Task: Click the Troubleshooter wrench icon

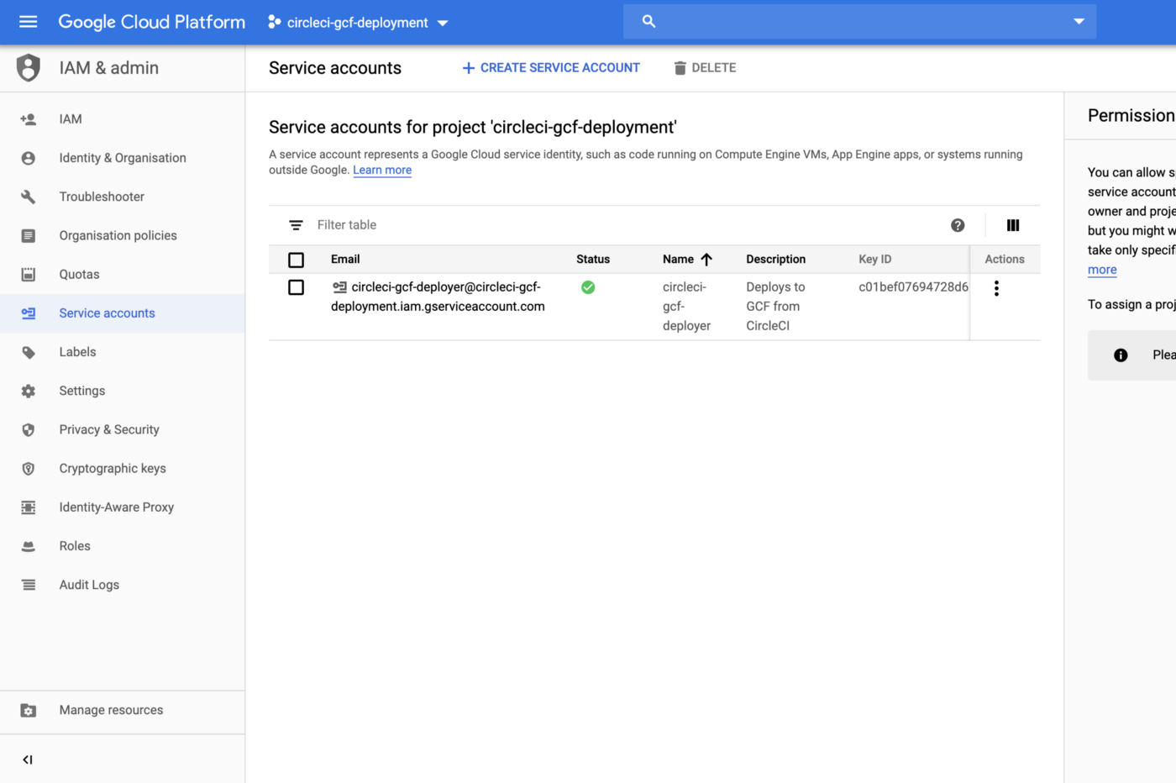Action: tap(29, 197)
